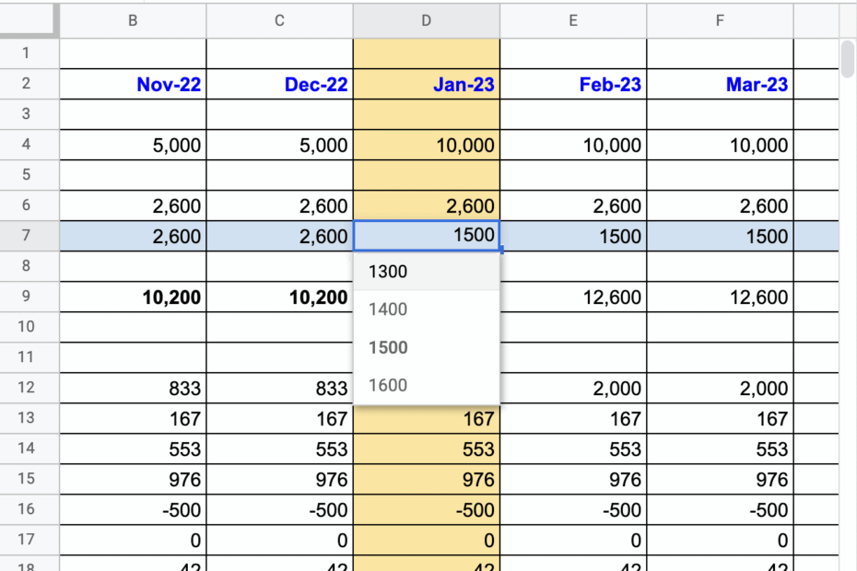Select row 6 cell 2,600 under Mar-23
Viewport: 857px width, 571px height.
coord(720,206)
